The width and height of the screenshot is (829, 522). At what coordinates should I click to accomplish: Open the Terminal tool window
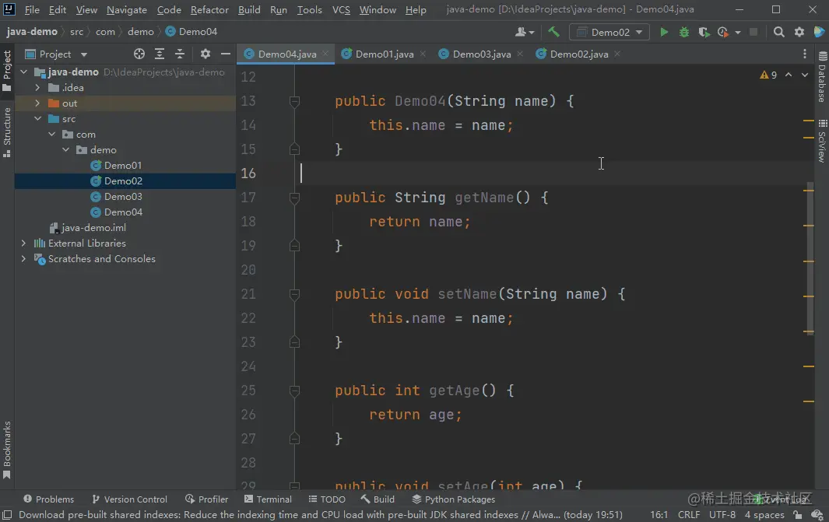(268, 499)
